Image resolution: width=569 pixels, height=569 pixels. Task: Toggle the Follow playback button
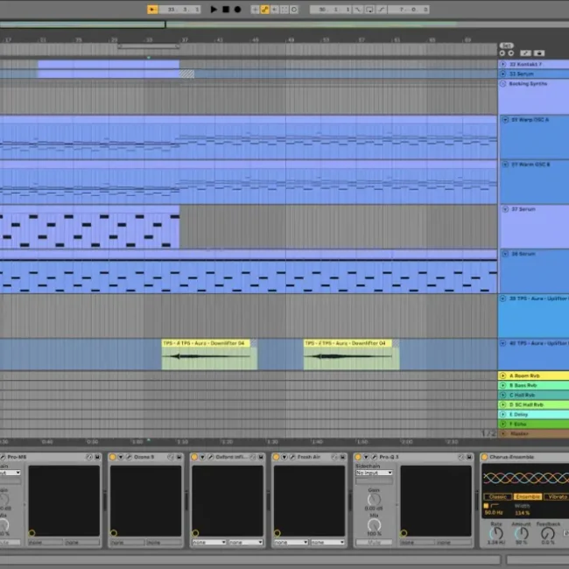153,9
